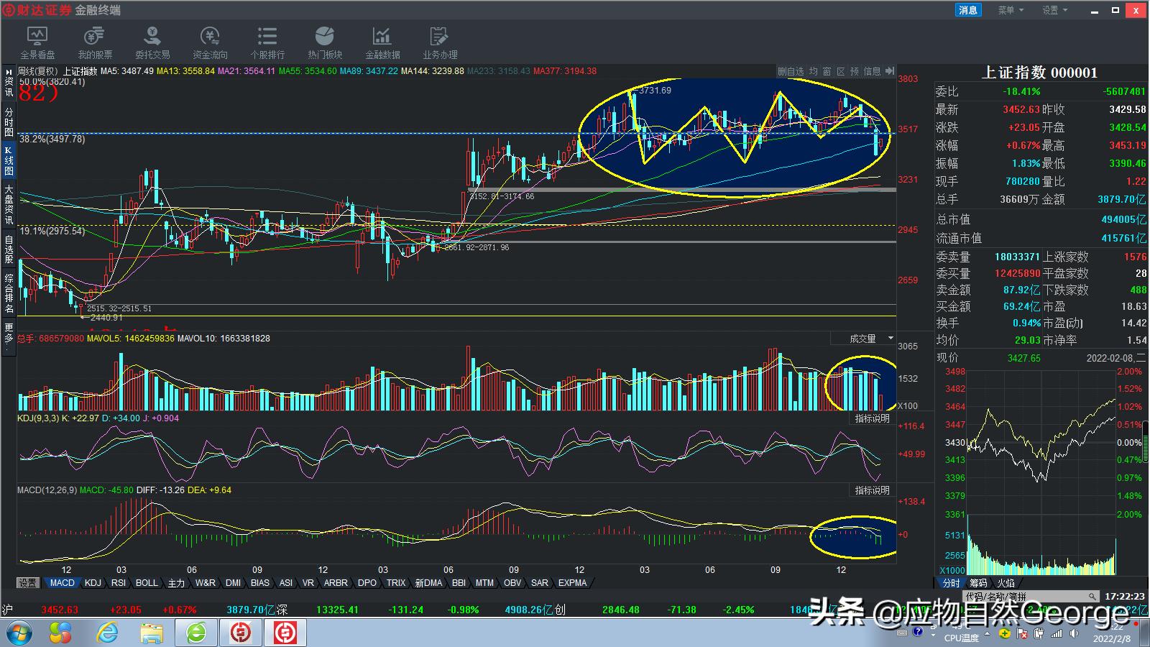Toggle the 区 region marking mode
Viewport: 1150px width, 647px height.
[x=841, y=71]
